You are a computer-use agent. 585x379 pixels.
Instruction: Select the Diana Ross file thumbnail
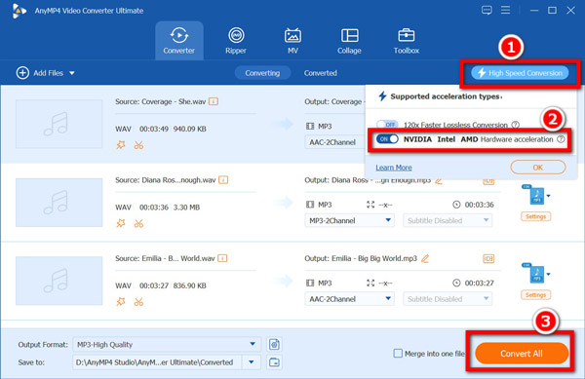58,203
